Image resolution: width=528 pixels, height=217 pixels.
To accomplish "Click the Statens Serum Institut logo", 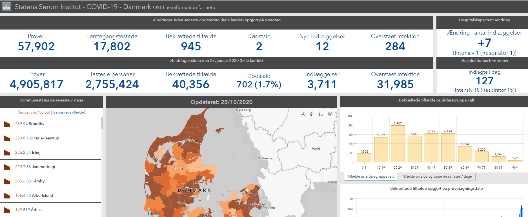I will [x=6, y=7].
